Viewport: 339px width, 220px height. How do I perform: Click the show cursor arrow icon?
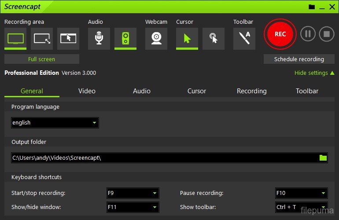(187, 39)
